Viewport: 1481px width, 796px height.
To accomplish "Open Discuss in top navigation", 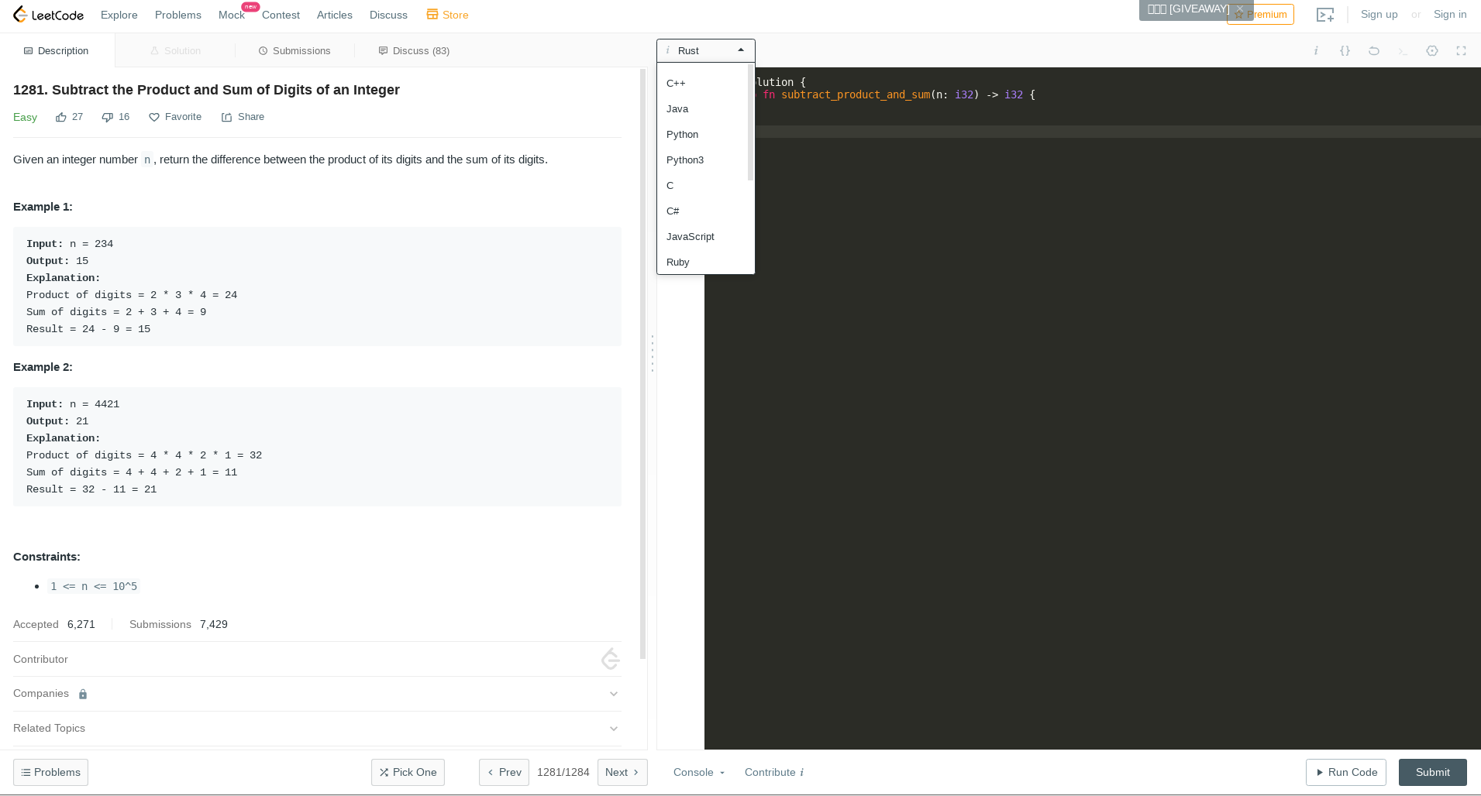I will [388, 15].
